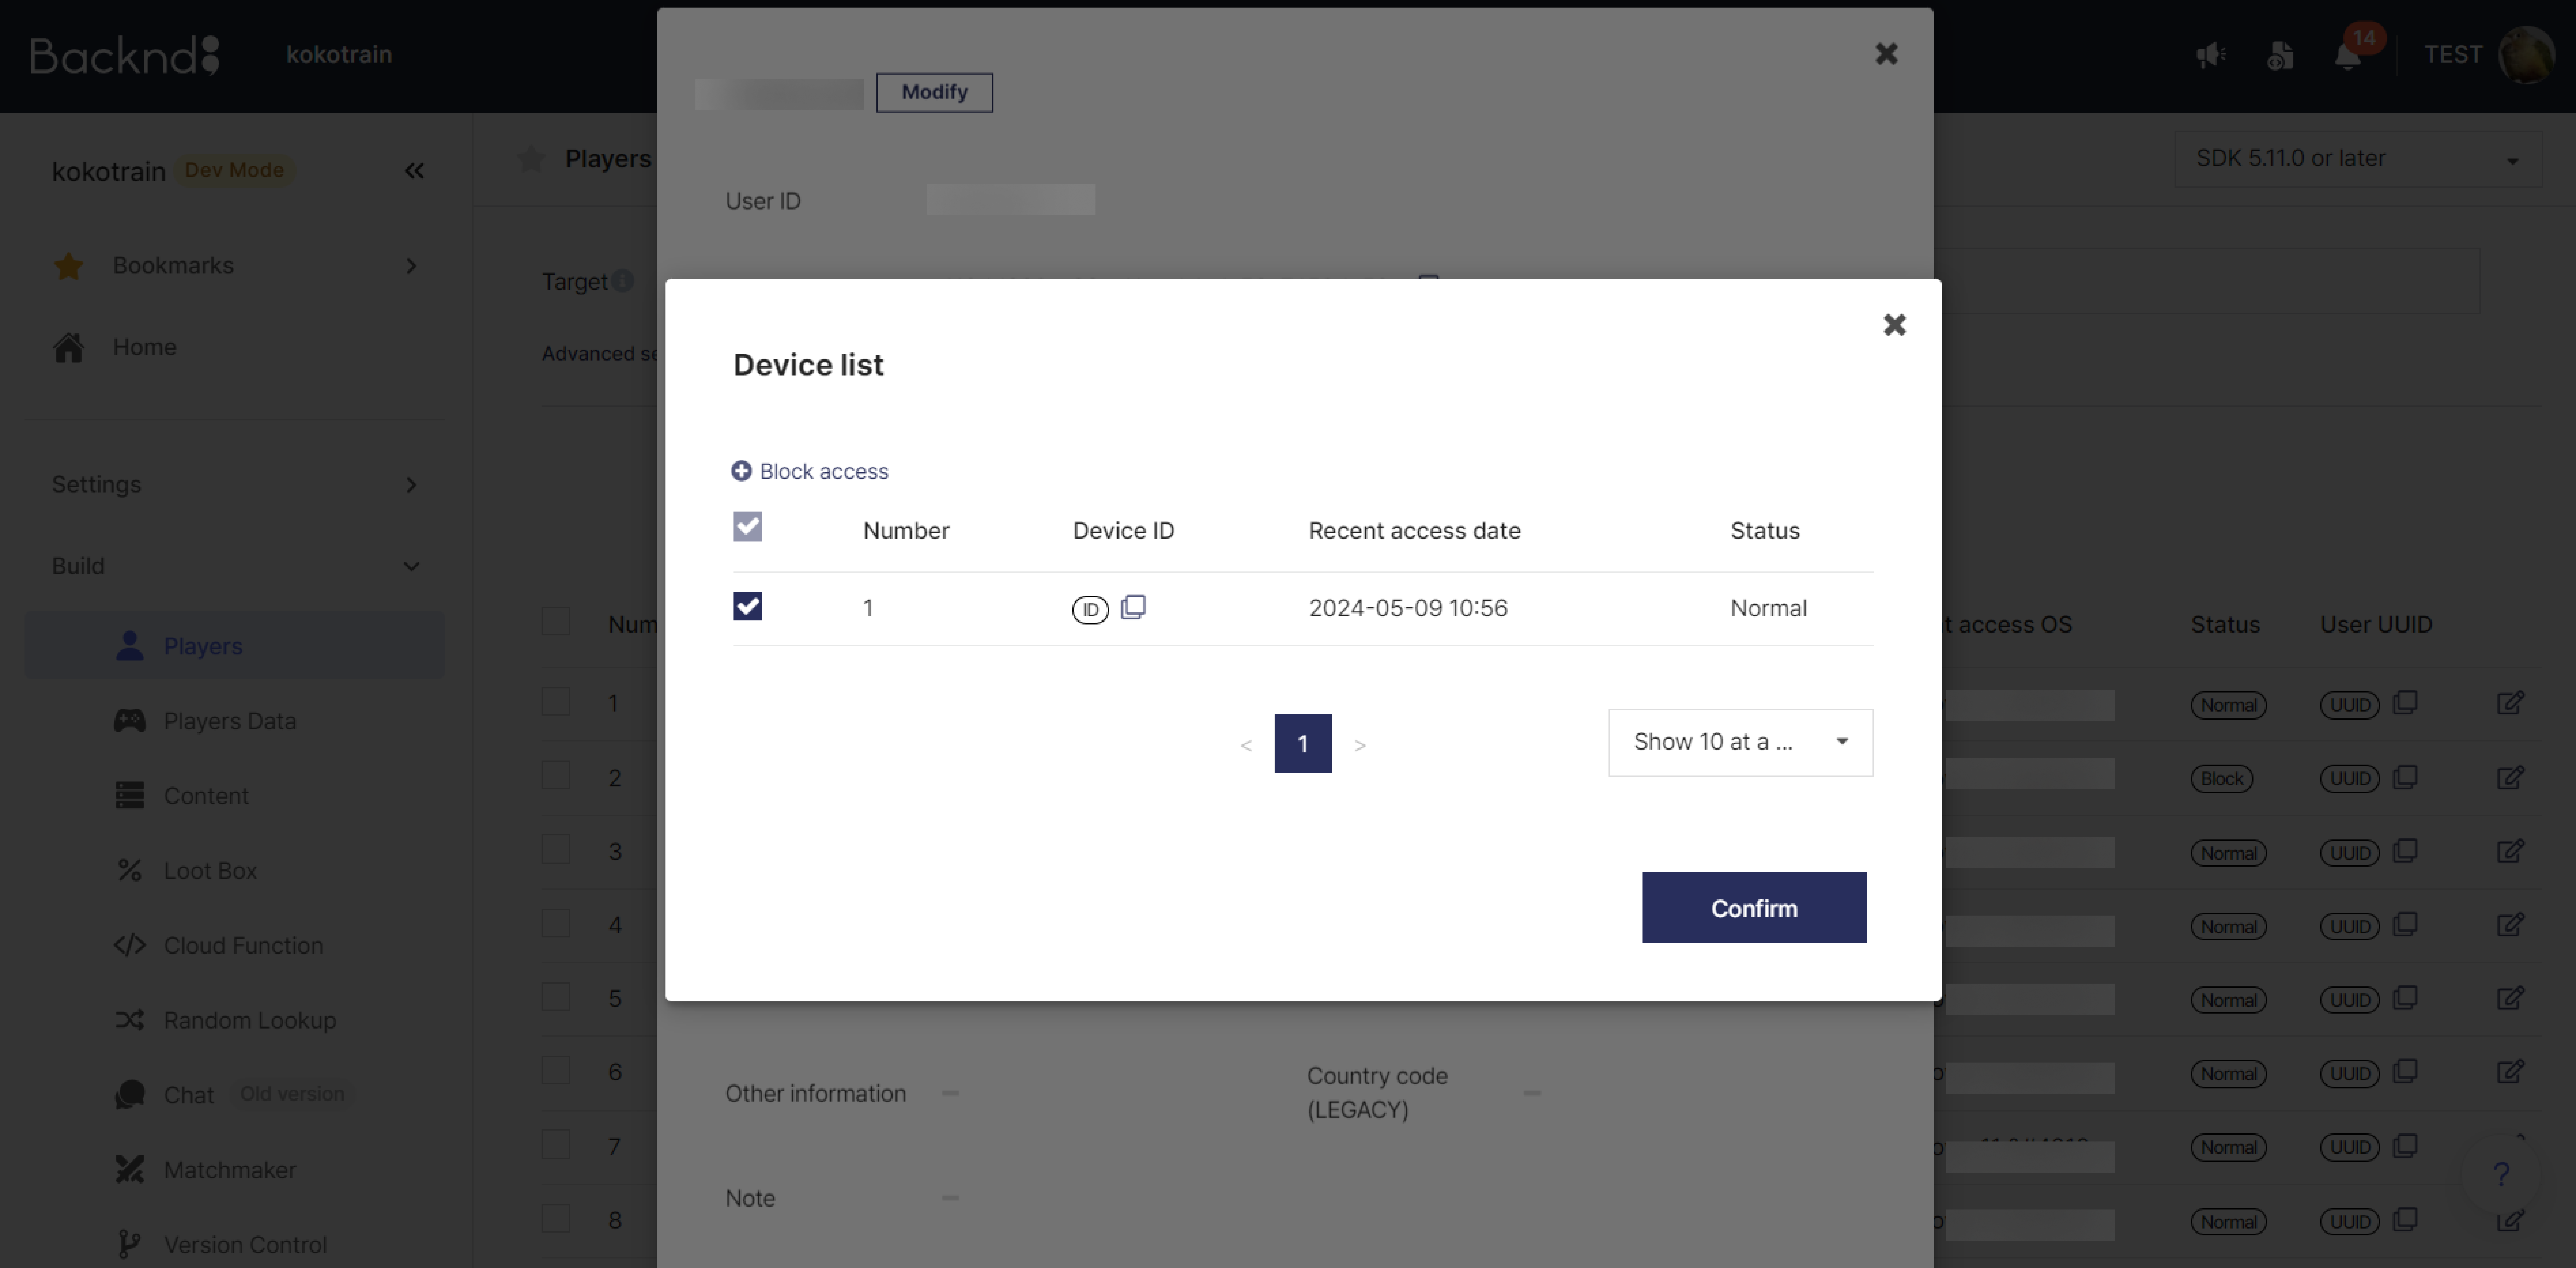The image size is (2576, 1268).
Task: Edit player in row 3
Action: [x=2510, y=851]
